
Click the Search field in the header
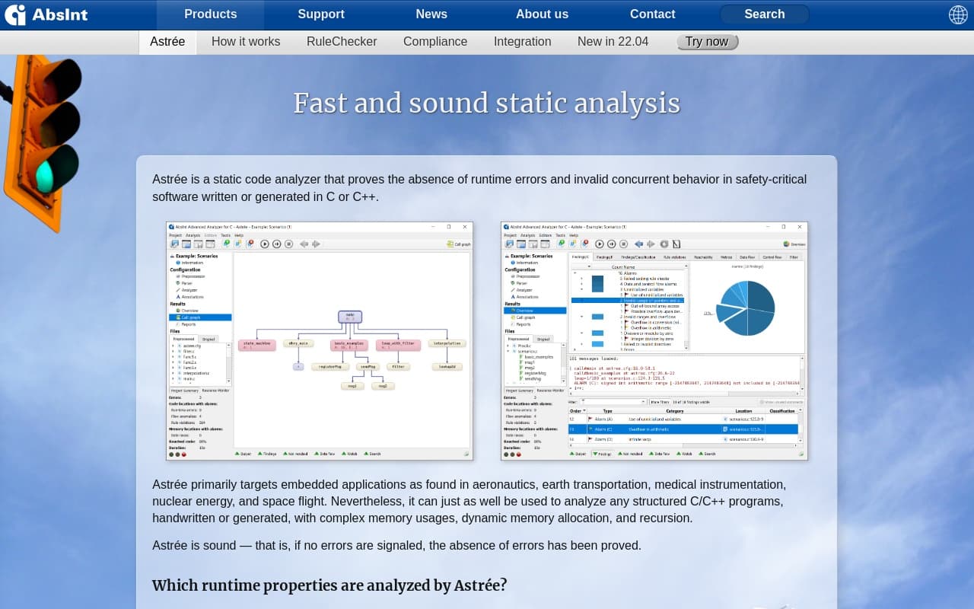[x=764, y=14]
